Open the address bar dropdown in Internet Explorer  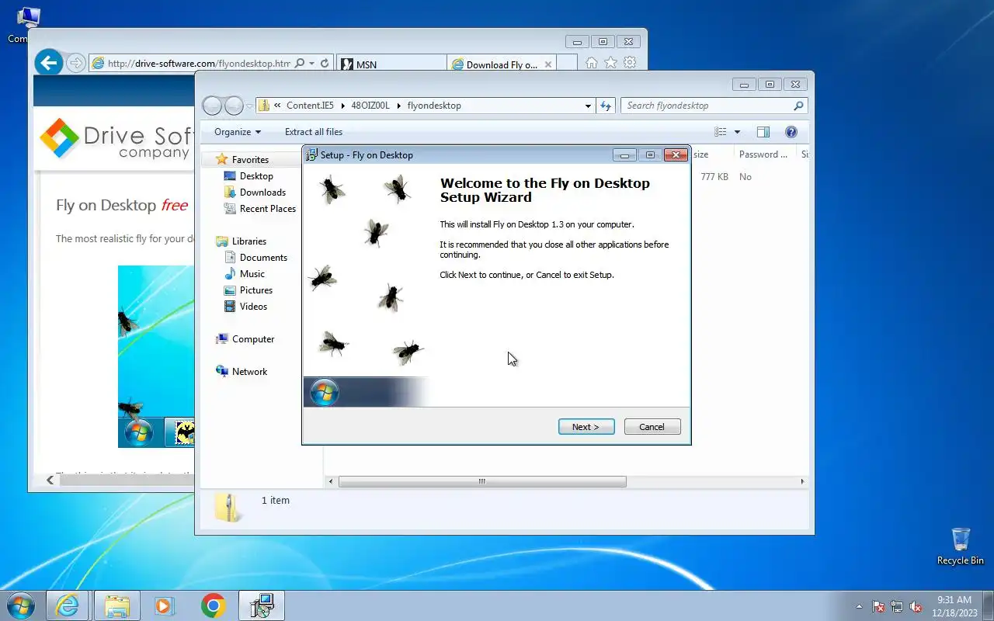(312, 64)
